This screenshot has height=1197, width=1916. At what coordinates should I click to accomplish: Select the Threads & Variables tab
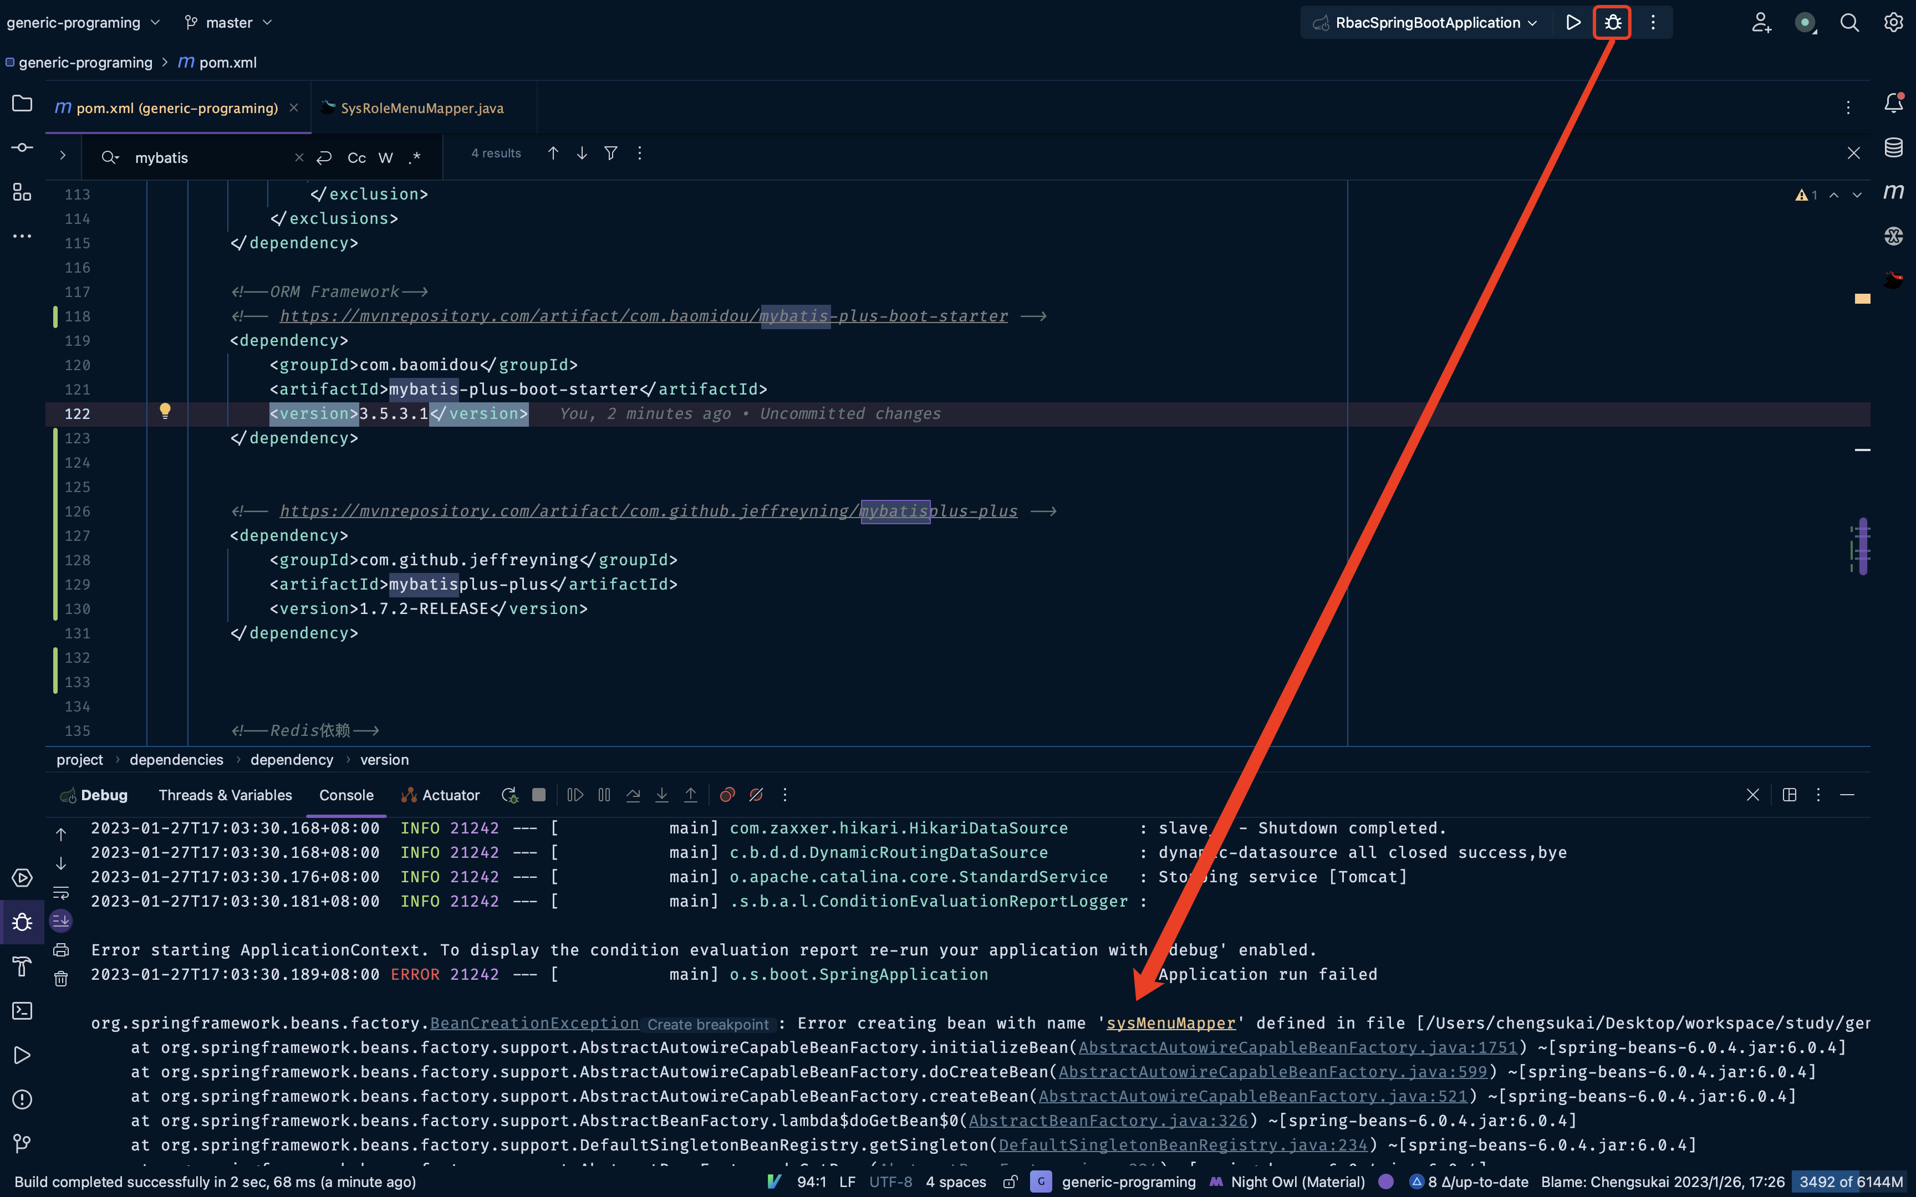tap(225, 795)
